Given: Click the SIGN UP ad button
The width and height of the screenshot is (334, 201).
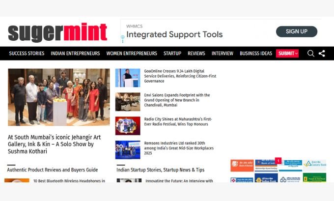Looking at the screenshot, I should pos(297,31).
